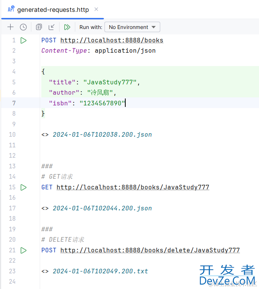
Task: Click the "1234567890" isbn value
Action: coord(102,103)
